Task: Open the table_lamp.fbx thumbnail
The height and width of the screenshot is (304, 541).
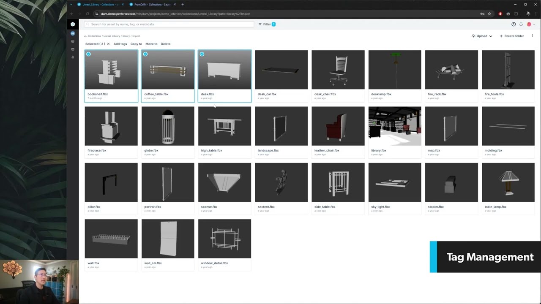Action: (508, 182)
